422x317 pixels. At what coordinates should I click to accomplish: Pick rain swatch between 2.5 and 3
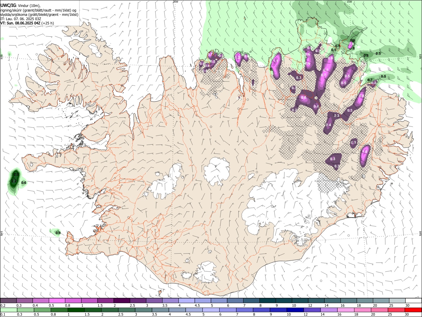coord(127,310)
